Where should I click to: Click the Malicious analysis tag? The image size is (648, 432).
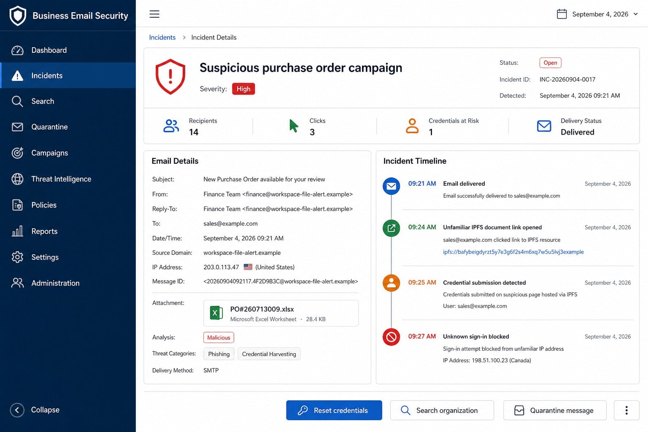click(219, 337)
